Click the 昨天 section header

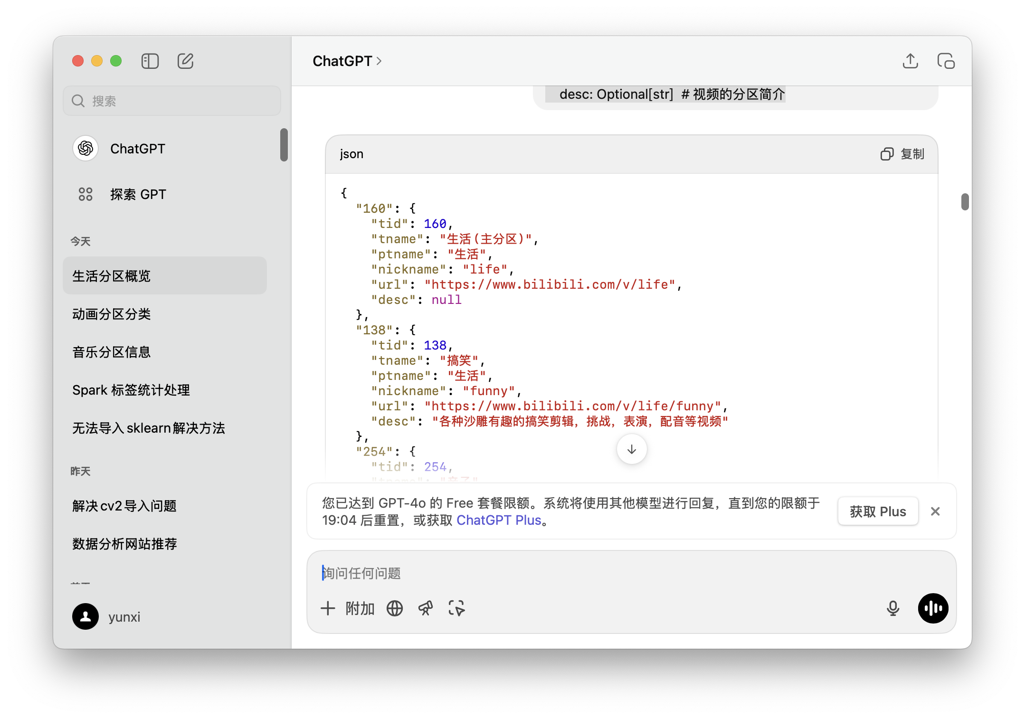tap(80, 471)
